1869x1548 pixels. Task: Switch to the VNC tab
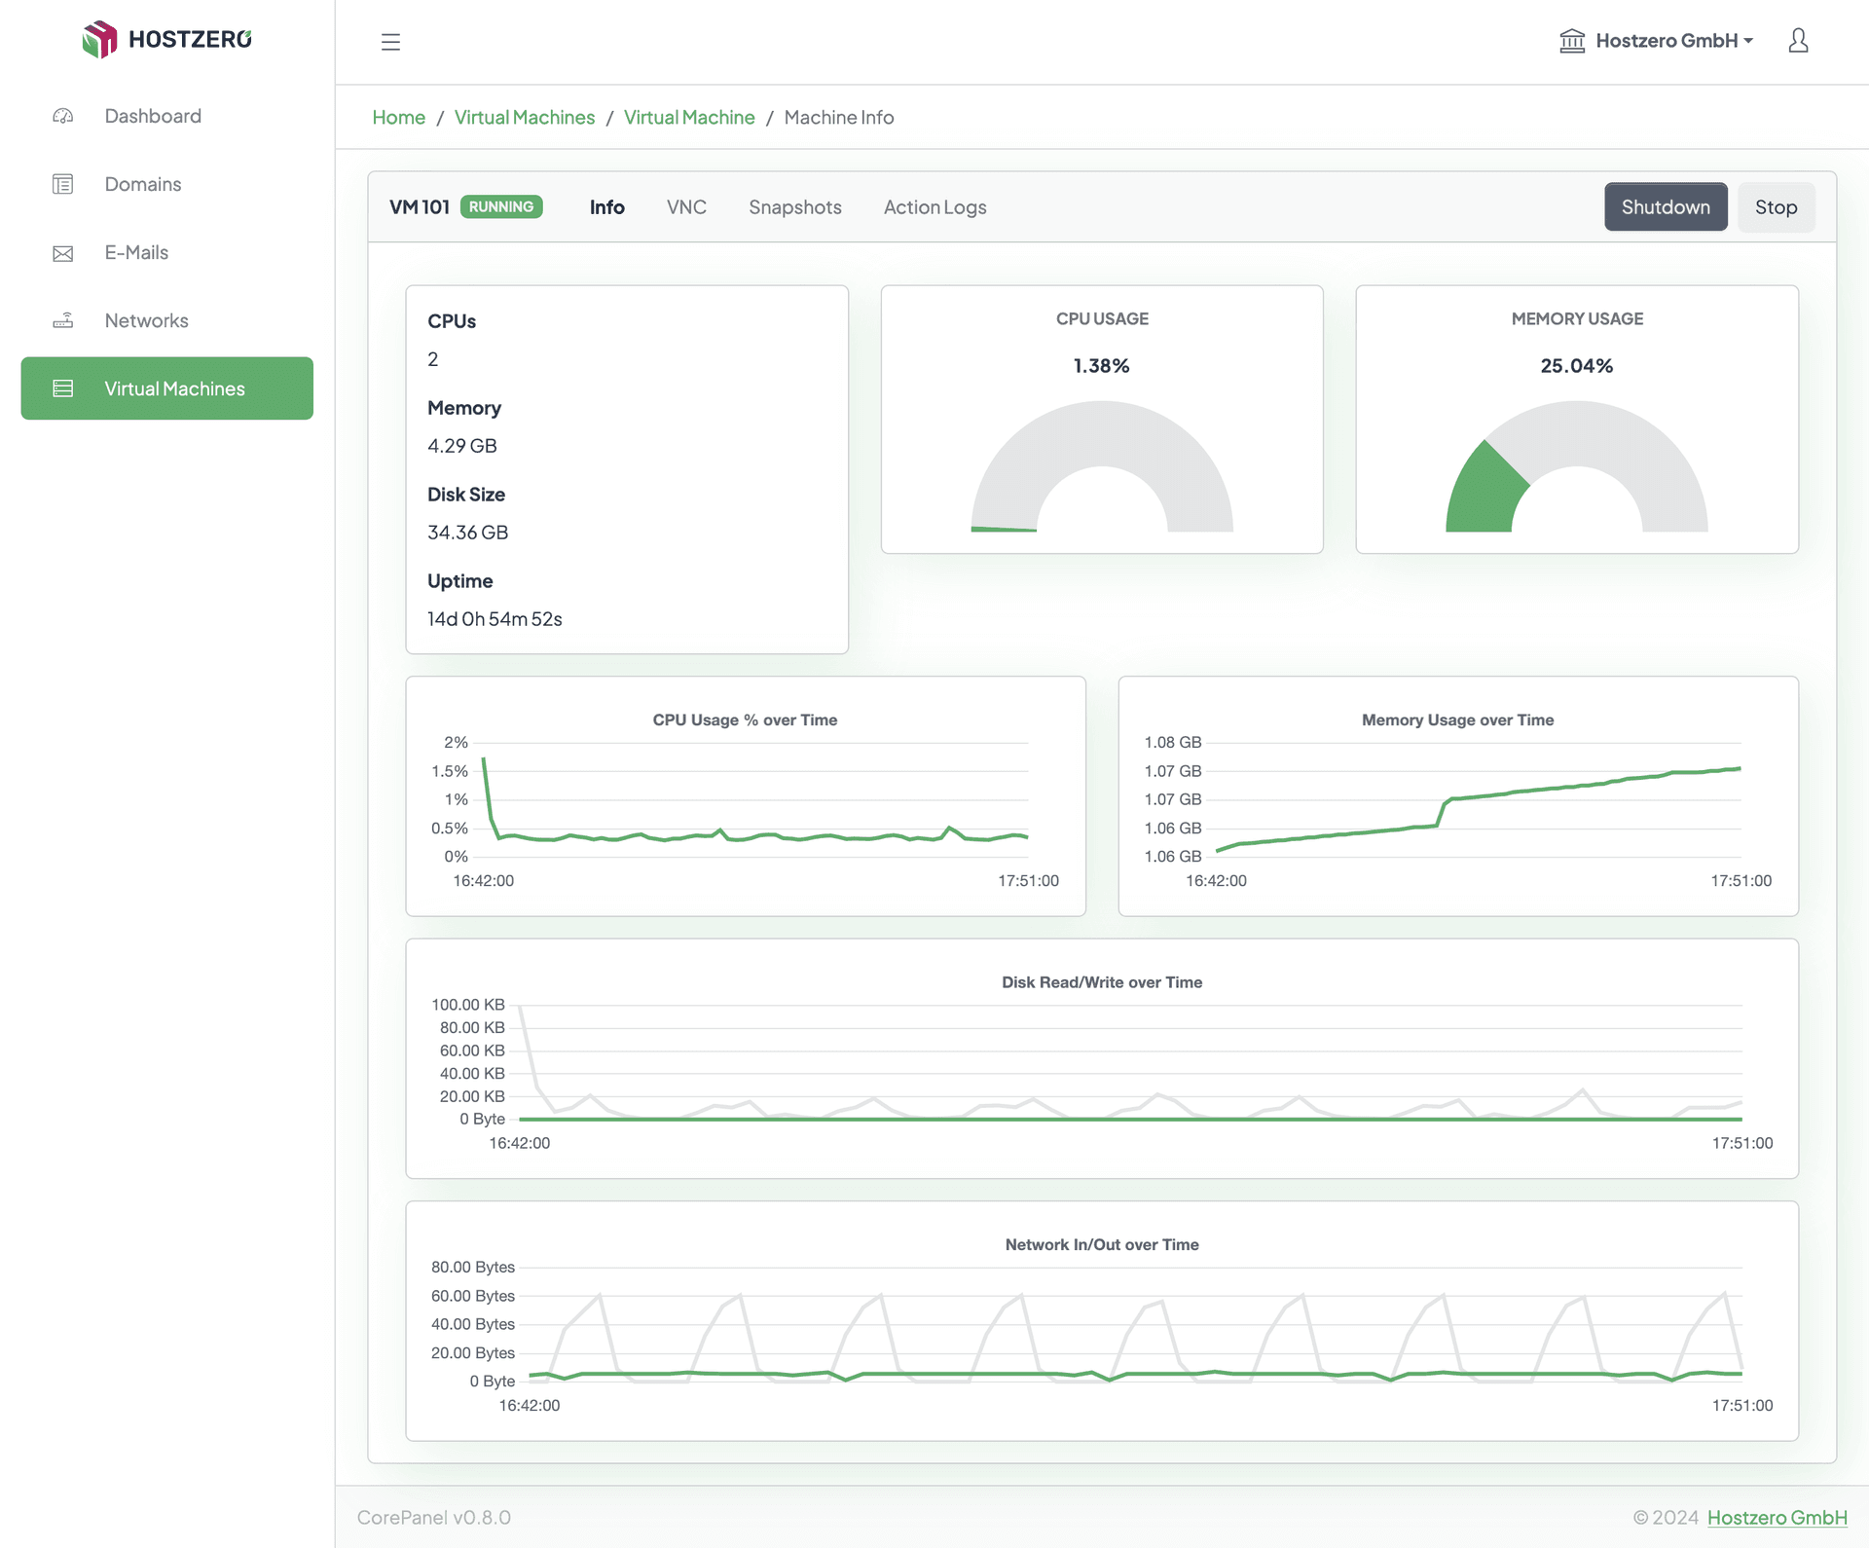click(x=686, y=206)
